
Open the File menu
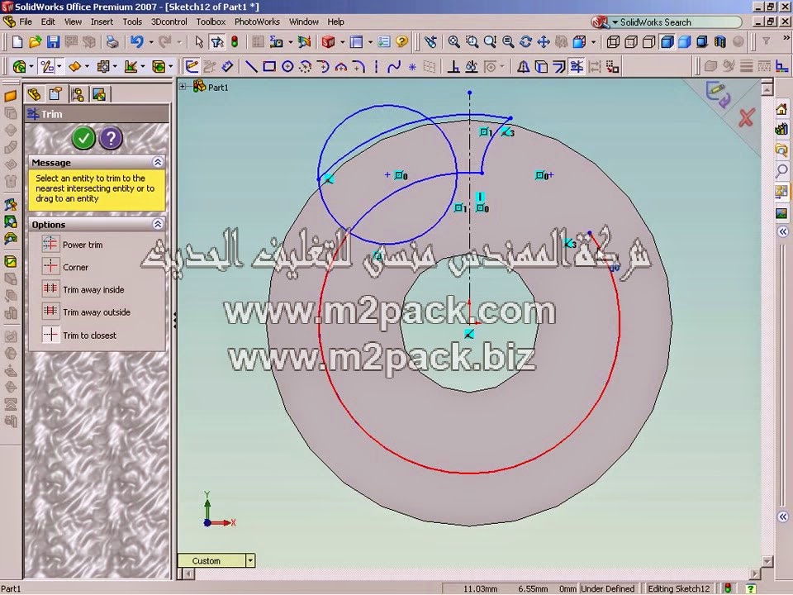point(26,21)
